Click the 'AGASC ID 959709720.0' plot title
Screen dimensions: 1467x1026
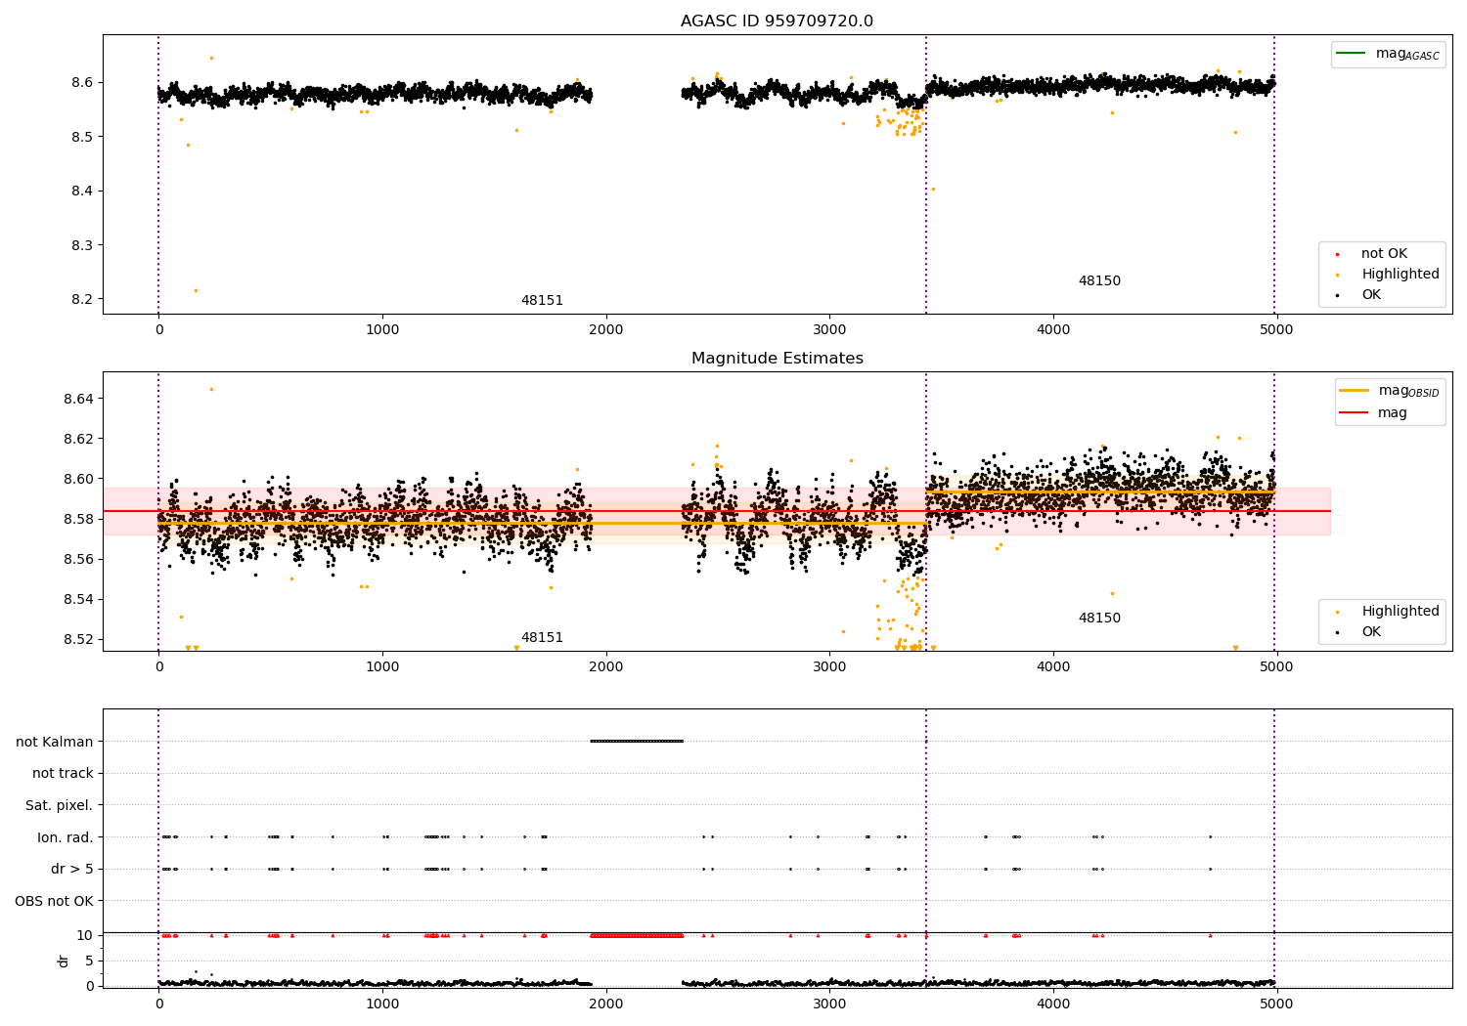[777, 21]
